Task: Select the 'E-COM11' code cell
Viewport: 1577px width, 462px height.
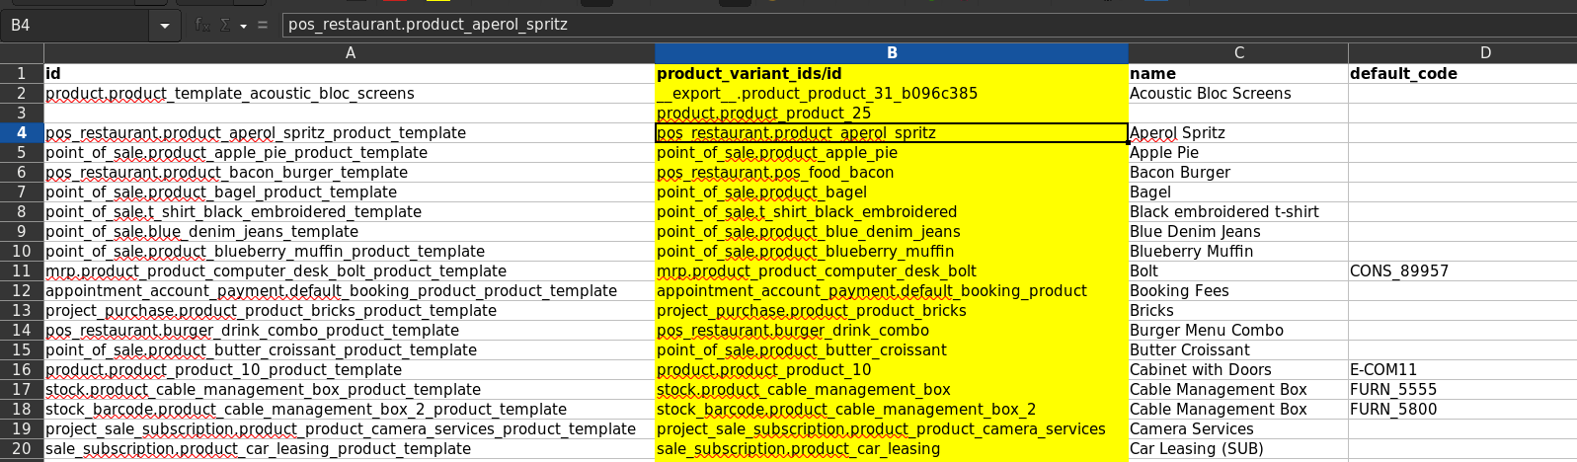Action: pos(1462,369)
